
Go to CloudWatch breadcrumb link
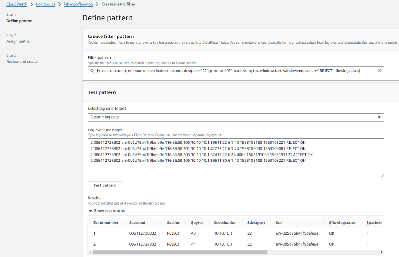tap(17, 4)
